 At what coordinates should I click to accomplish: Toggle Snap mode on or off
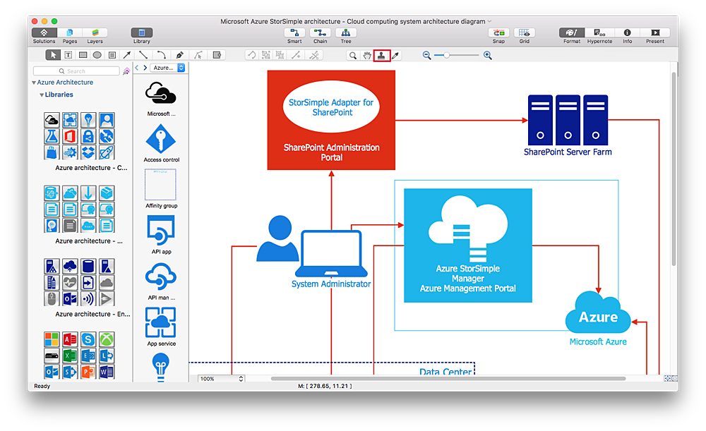pos(498,34)
